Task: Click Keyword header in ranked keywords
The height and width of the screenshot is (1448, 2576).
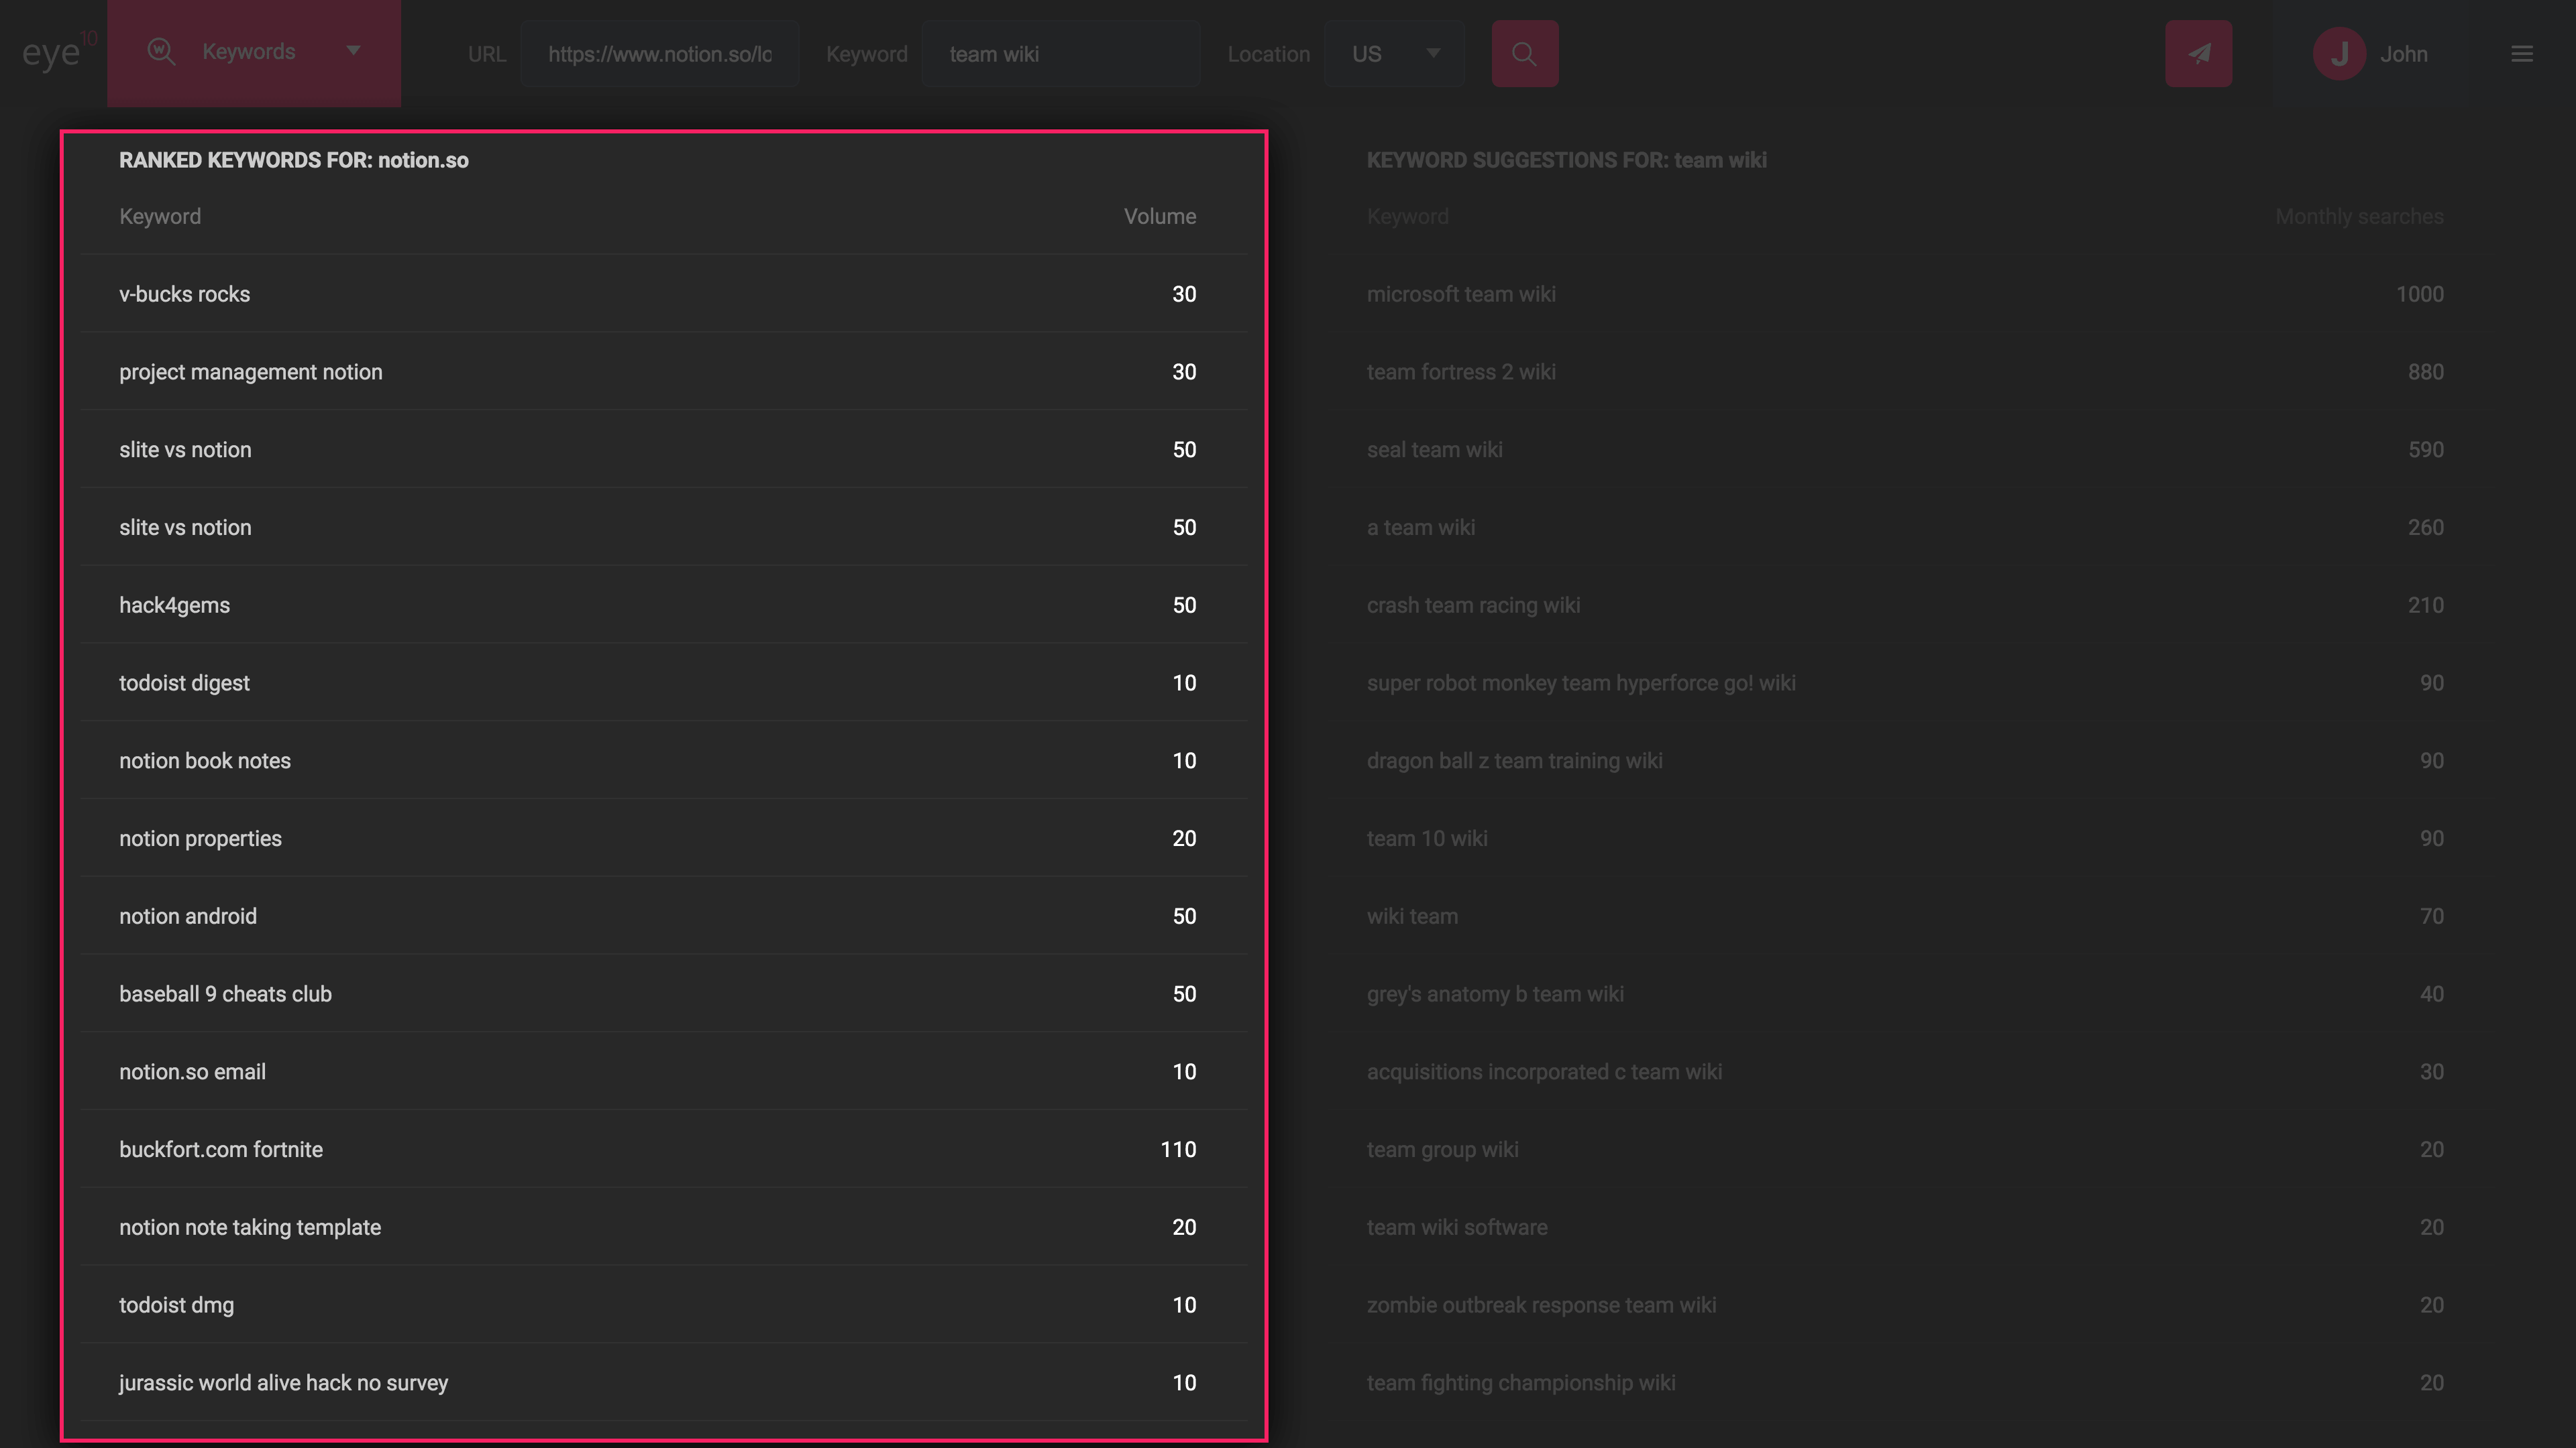Action: [x=160, y=217]
